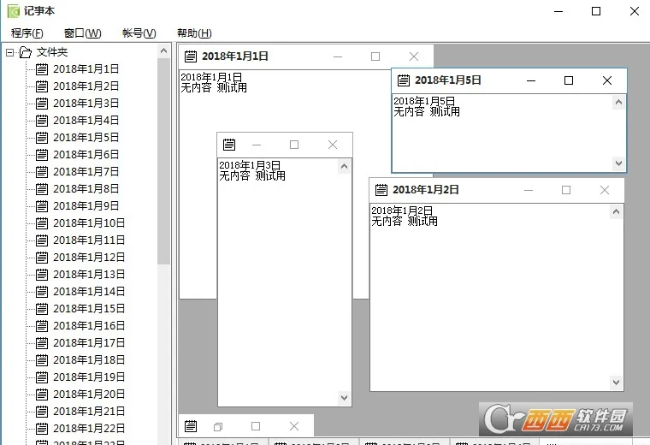Close the minimized child window at bottom
650x445 pixels.
point(294,426)
